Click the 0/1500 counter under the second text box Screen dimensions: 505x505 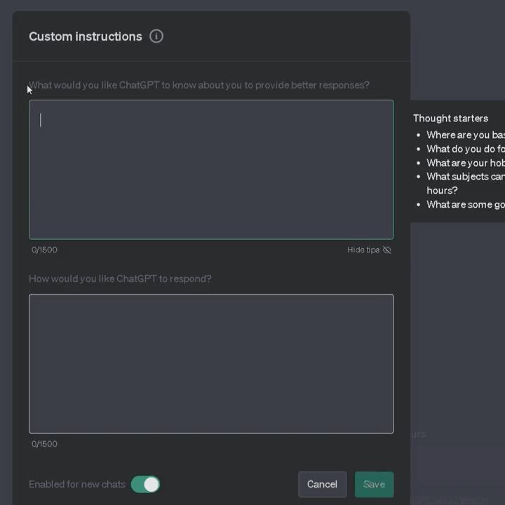pos(44,444)
